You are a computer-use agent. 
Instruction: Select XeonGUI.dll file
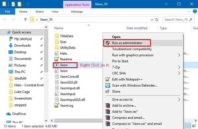point(69,82)
